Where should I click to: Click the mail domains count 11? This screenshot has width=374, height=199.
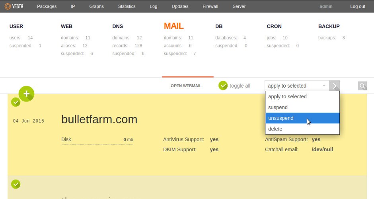point(191,38)
